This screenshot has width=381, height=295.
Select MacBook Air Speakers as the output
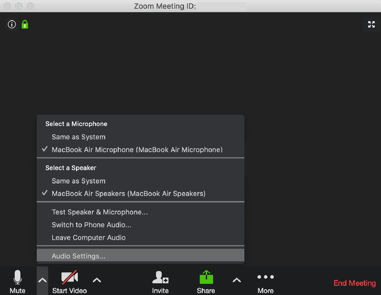tap(128, 193)
